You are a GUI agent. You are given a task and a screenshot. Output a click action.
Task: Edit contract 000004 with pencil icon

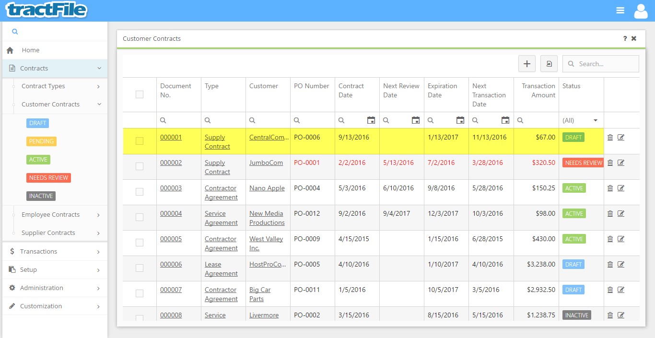click(621, 213)
